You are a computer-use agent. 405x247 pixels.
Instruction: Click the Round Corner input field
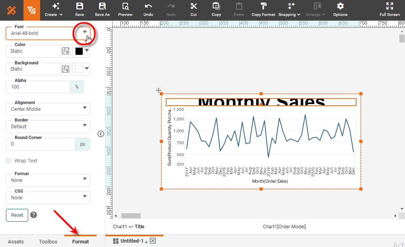41,144
